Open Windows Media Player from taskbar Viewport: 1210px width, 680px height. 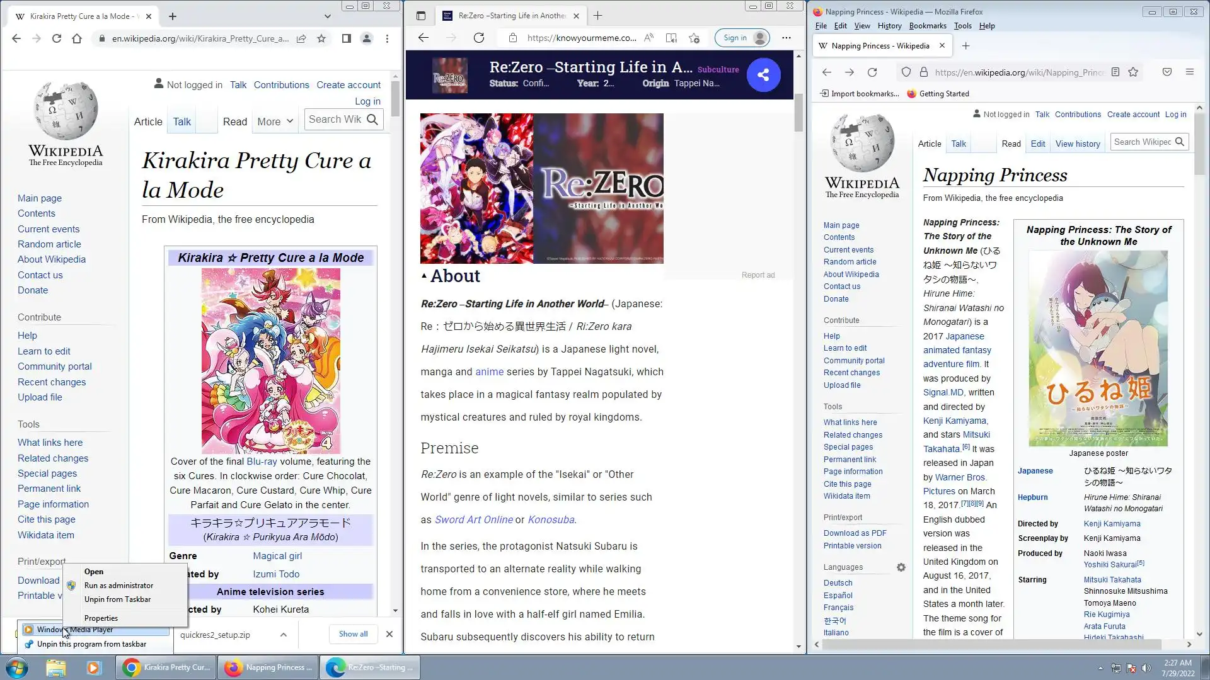93,667
